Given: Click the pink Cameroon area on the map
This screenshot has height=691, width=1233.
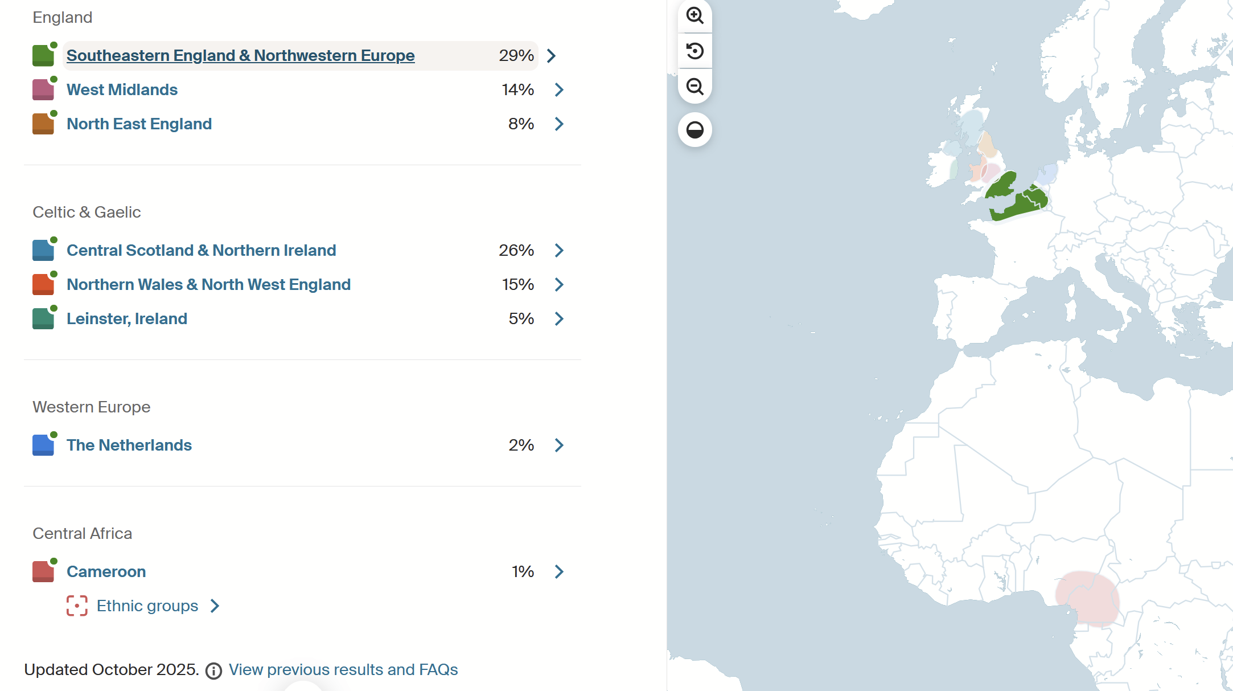Looking at the screenshot, I should [1087, 598].
